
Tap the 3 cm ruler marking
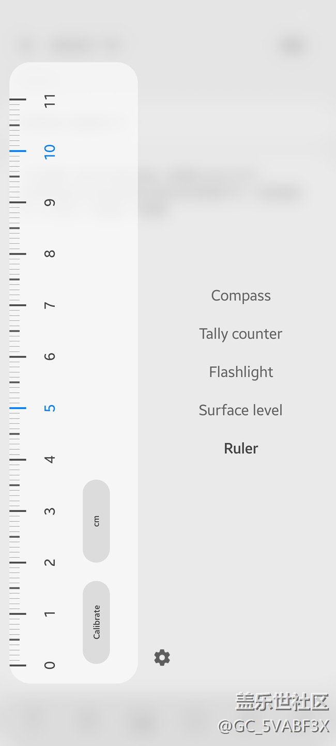click(50, 511)
